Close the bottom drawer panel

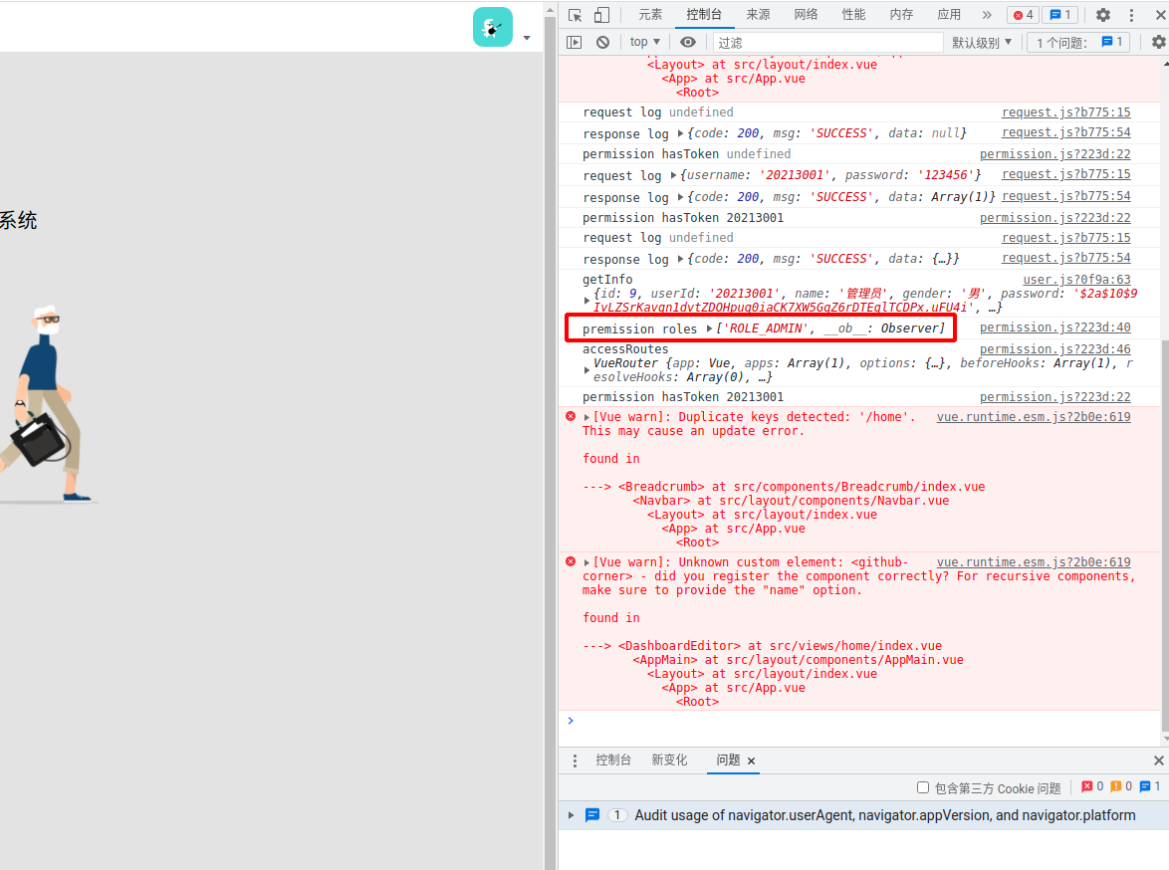pyautogui.click(x=1159, y=761)
